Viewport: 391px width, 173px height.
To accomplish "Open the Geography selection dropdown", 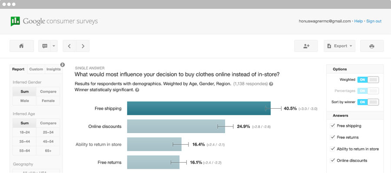I will 36,171.
